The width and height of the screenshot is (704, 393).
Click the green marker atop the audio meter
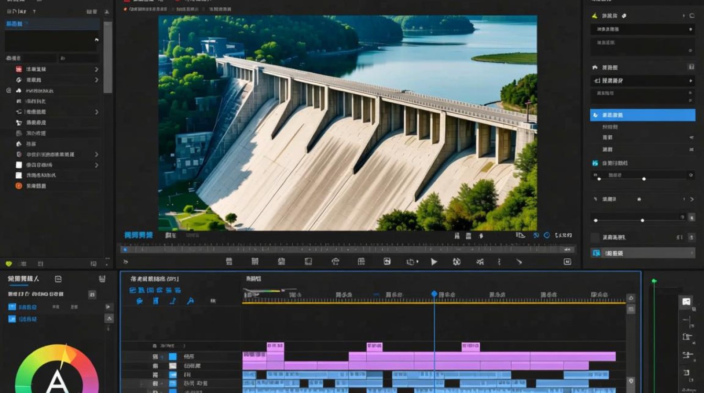click(x=654, y=281)
